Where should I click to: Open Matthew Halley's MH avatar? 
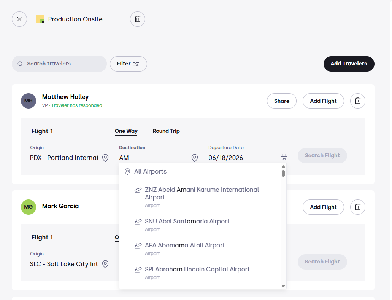click(x=29, y=101)
